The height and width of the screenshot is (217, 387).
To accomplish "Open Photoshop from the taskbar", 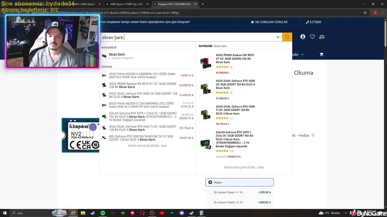I will [x=172, y=213].
